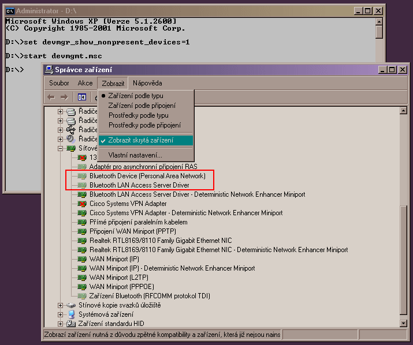Viewport: 413px width, 345px height.
Task: Click the Zařízení Bluetooth RFCOMM device icon
Action: coord(82,296)
